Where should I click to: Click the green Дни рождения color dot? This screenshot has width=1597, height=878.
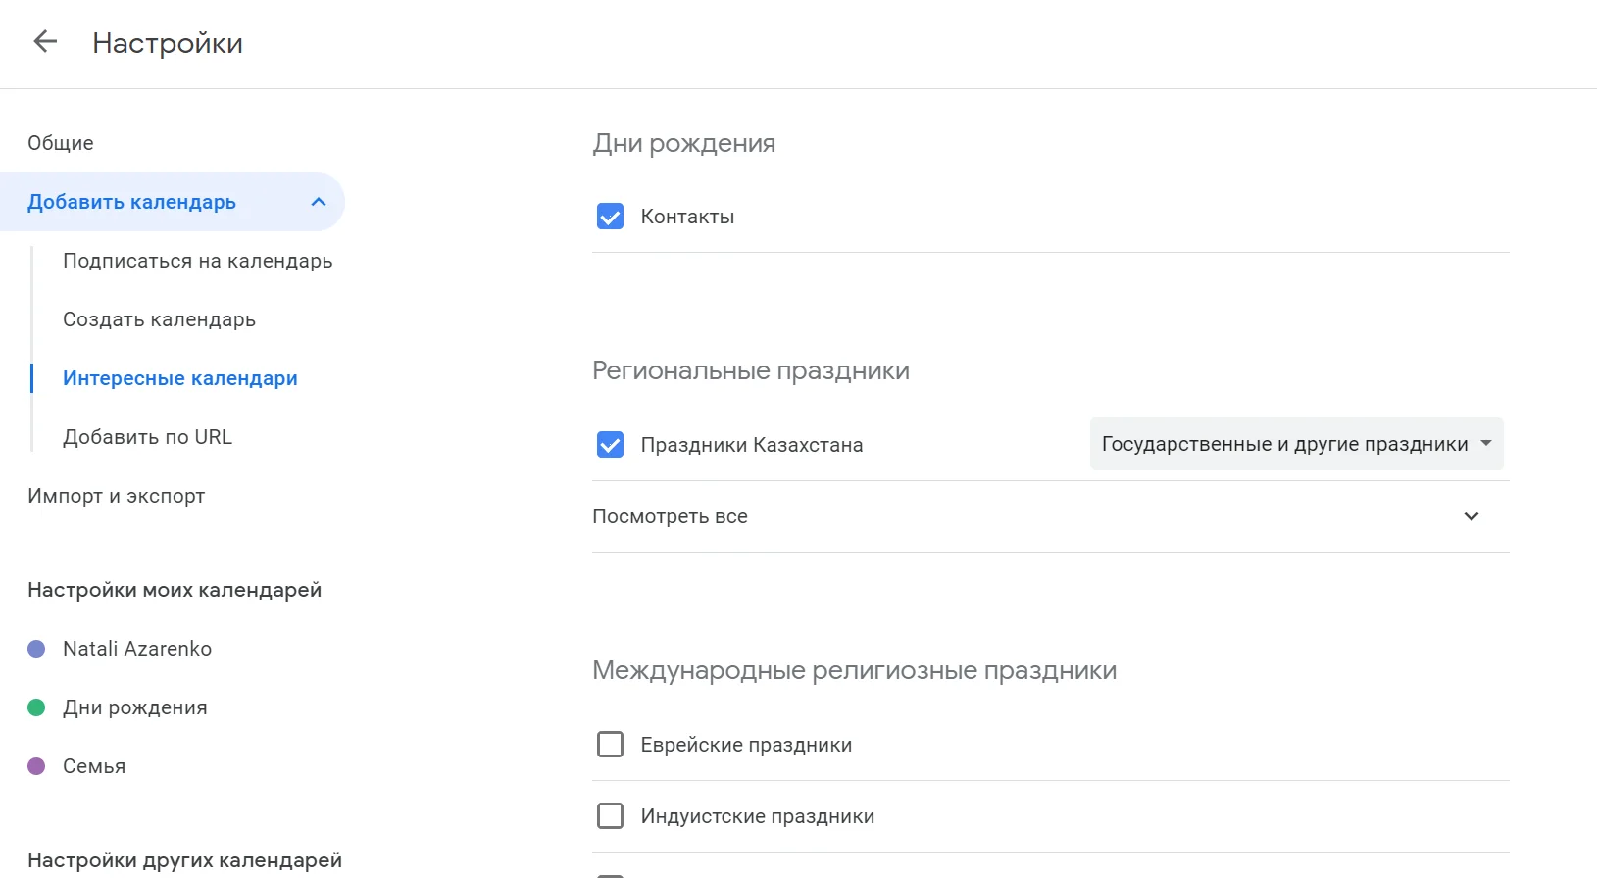click(36, 707)
